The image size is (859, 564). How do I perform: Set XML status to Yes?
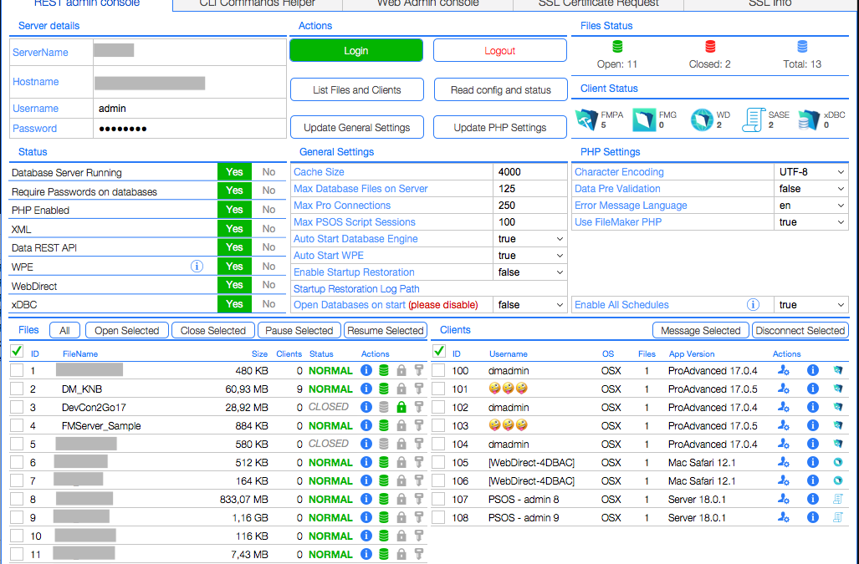[x=234, y=229]
